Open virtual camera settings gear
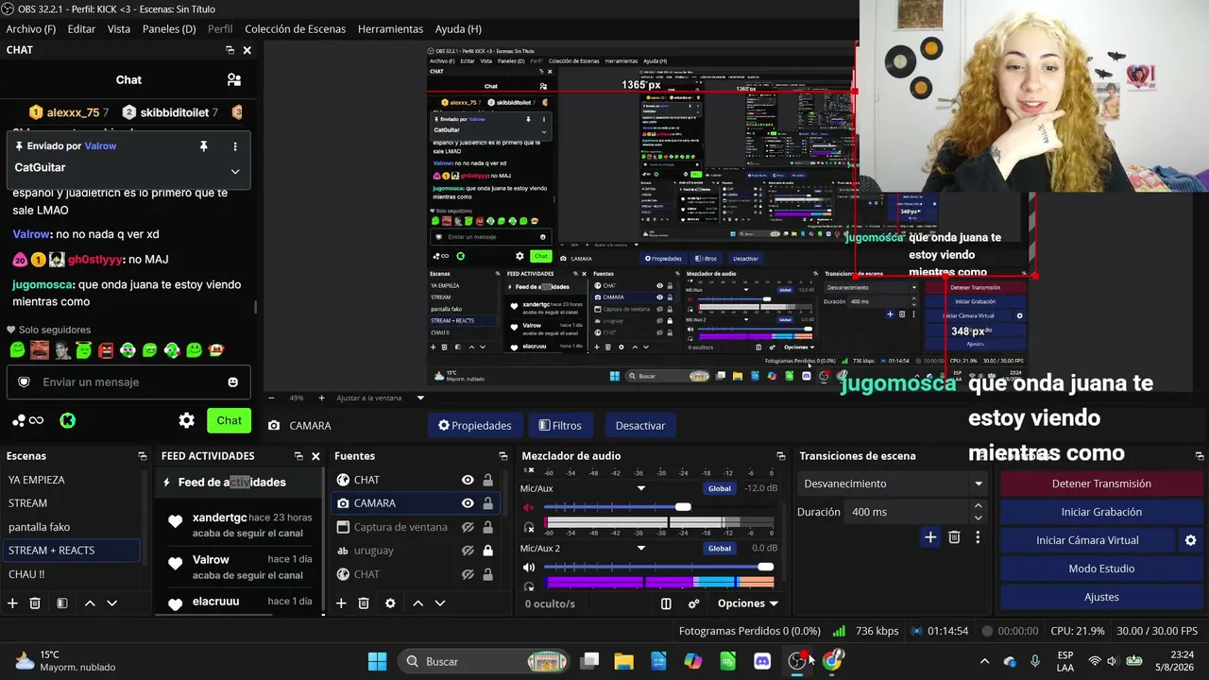 [1190, 540]
